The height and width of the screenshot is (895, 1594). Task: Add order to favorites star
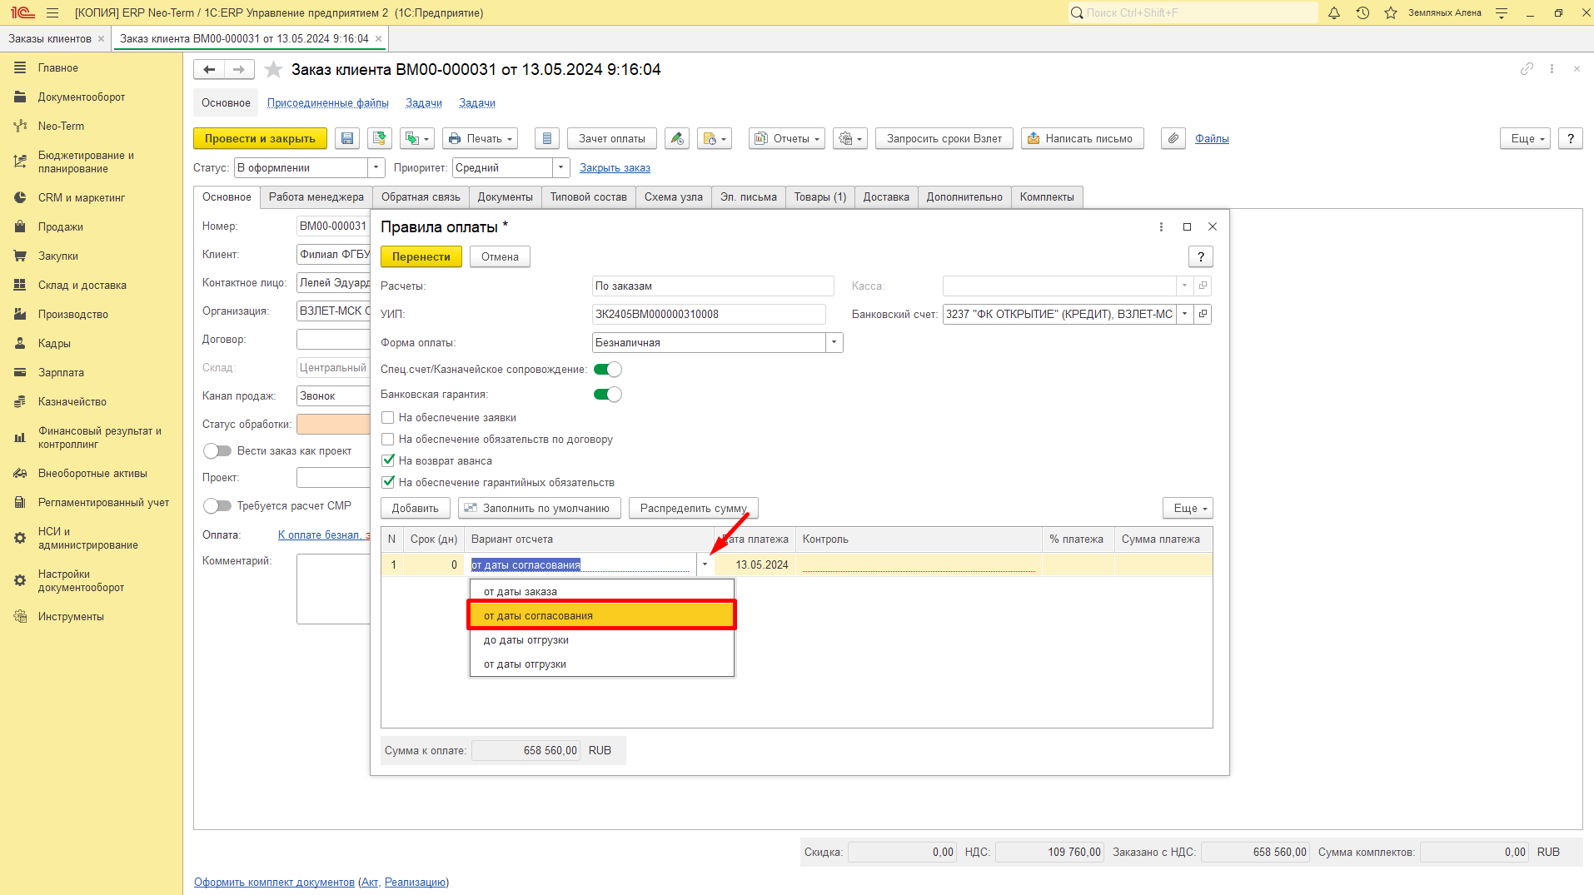273,70
